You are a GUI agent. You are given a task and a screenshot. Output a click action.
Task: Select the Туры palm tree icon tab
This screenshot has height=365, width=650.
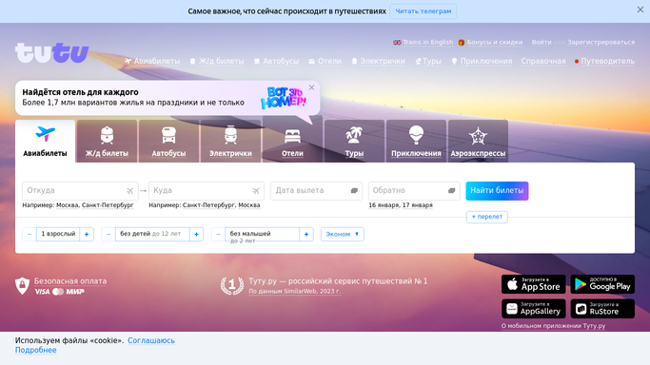click(x=354, y=141)
